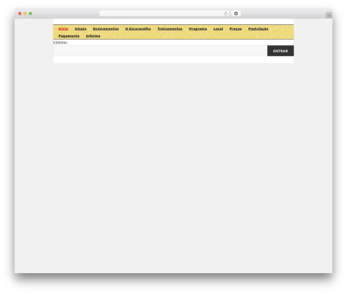Viewport: 347px width, 294px height.
Task: Close the window with the red button
Action: (20, 13)
